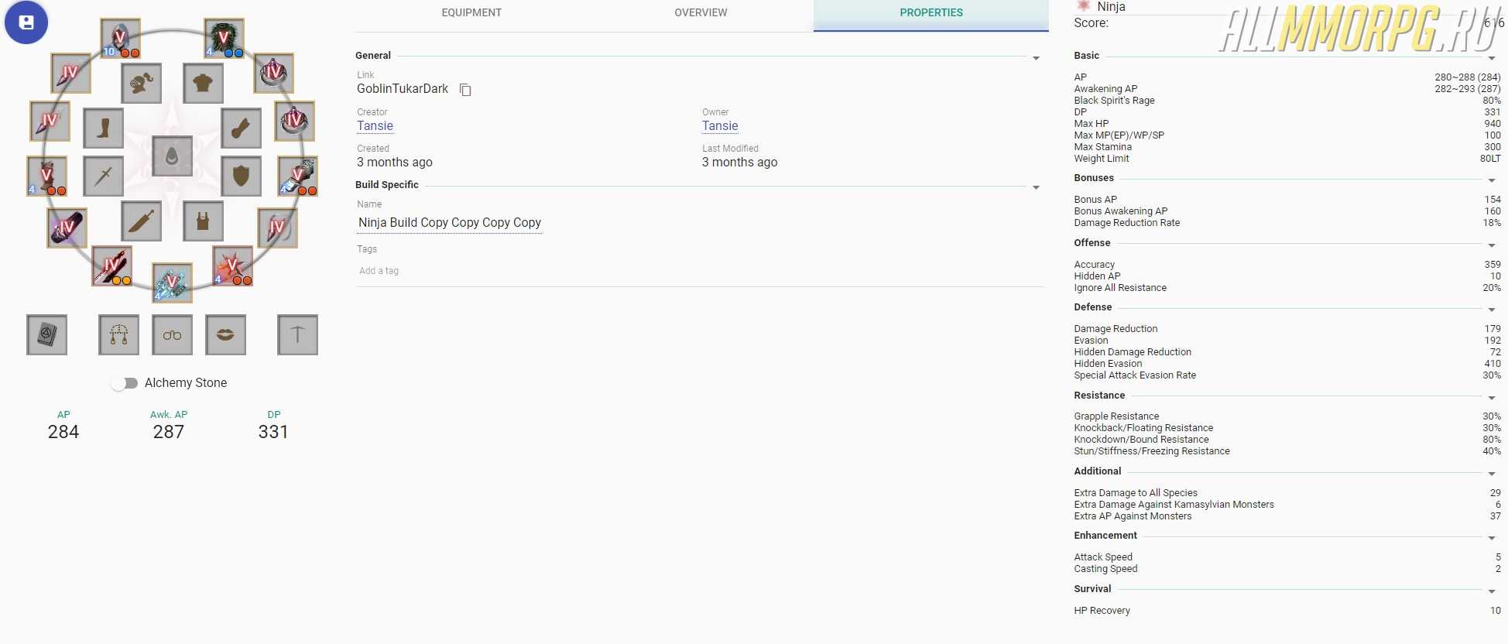The width and height of the screenshot is (1508, 644).
Task: Click the DP summary value 331
Action: 273,432
